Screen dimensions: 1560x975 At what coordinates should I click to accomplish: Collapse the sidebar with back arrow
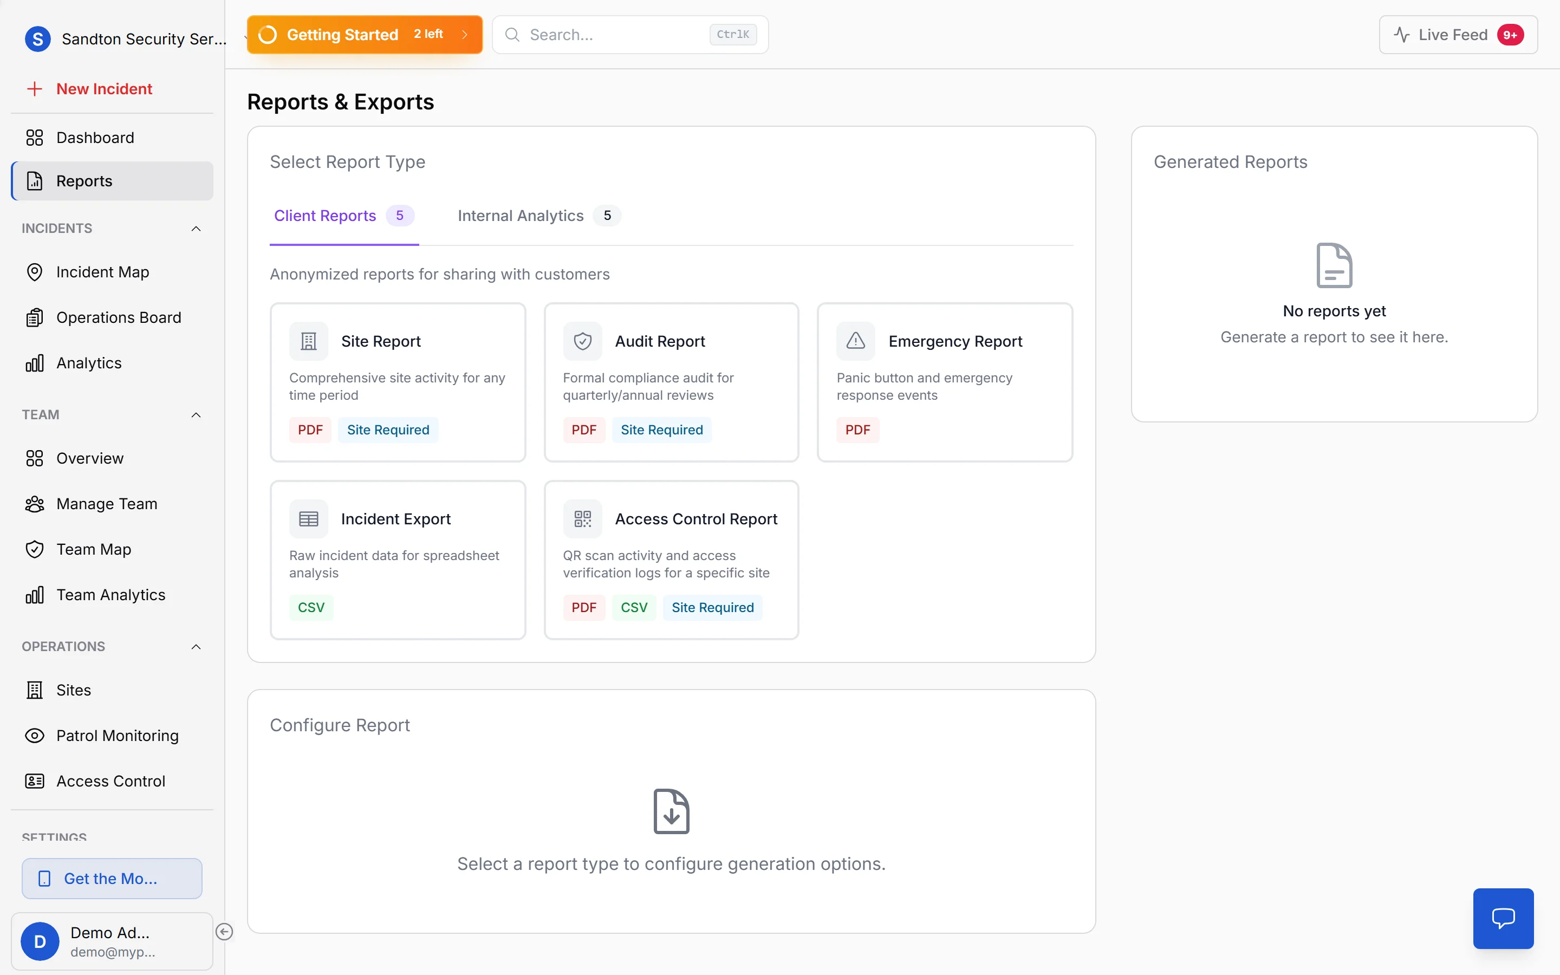224,931
